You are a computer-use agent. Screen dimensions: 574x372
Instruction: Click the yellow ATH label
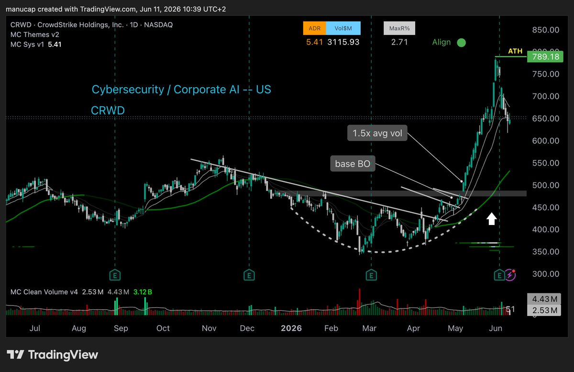[515, 51]
